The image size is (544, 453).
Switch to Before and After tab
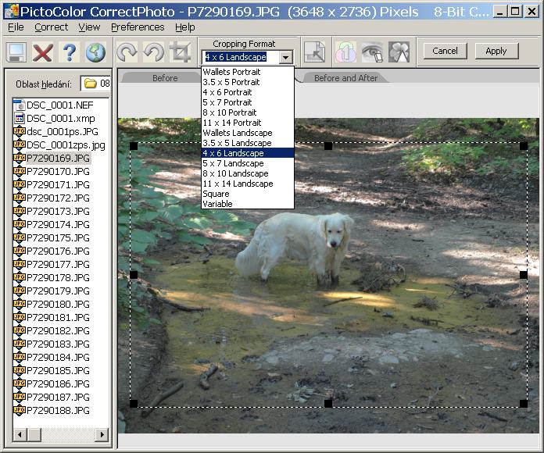tap(345, 78)
